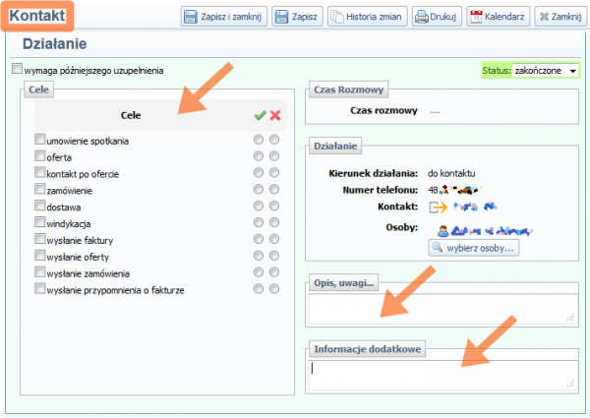590x418 pixels.
Task: Enable wymaga późniejszego uzupełnienia checkbox
Action: (x=17, y=70)
